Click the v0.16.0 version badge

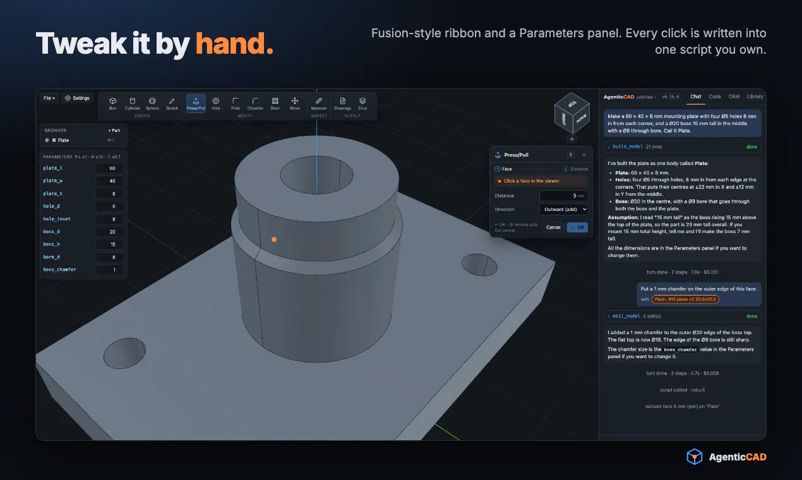click(670, 97)
